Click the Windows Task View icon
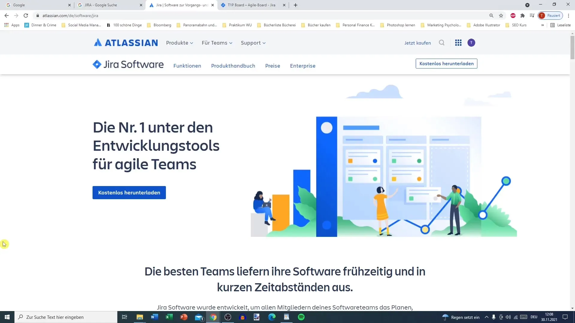This screenshot has height=323, width=575. click(x=125, y=317)
